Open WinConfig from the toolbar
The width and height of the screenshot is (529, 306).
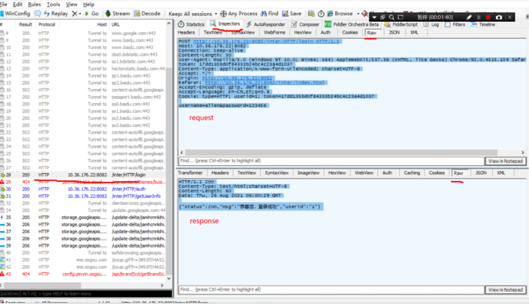tap(15, 13)
